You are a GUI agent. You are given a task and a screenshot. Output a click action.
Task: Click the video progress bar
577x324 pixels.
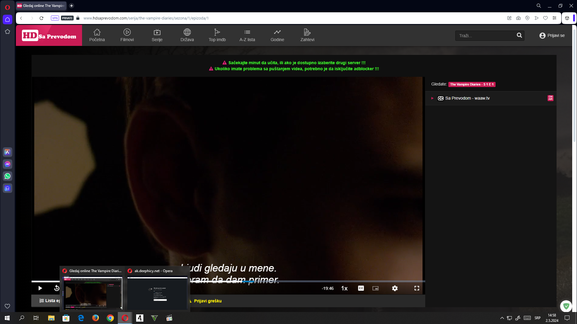point(228,281)
